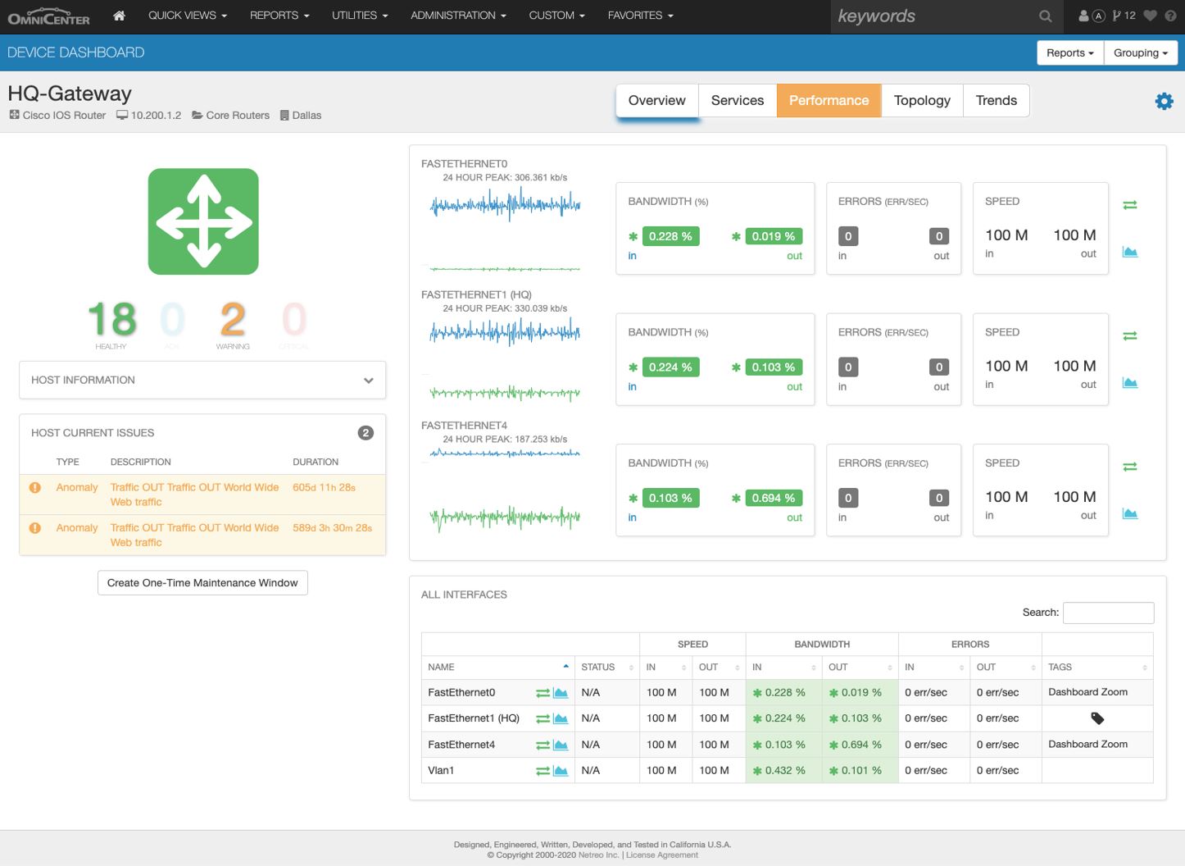This screenshot has width=1185, height=866.
Task: Click Create One-Time Maintenance Window button
Action: click(x=202, y=583)
